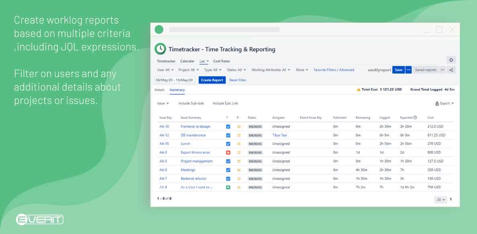Click the green circle in window title bar
The image size is (477, 234).
coord(159,30)
